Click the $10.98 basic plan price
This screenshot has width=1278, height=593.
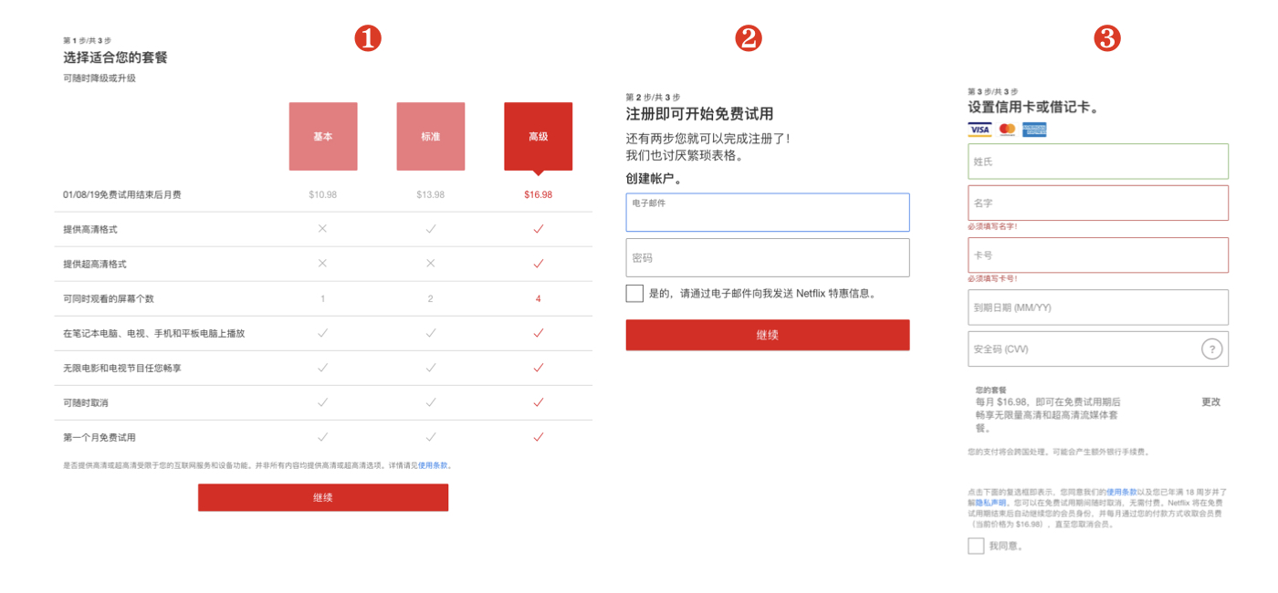323,194
